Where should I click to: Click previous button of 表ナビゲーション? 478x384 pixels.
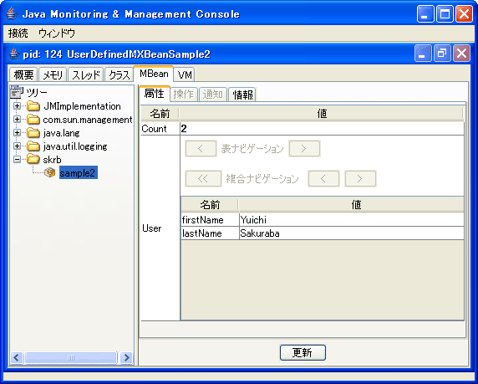click(201, 149)
